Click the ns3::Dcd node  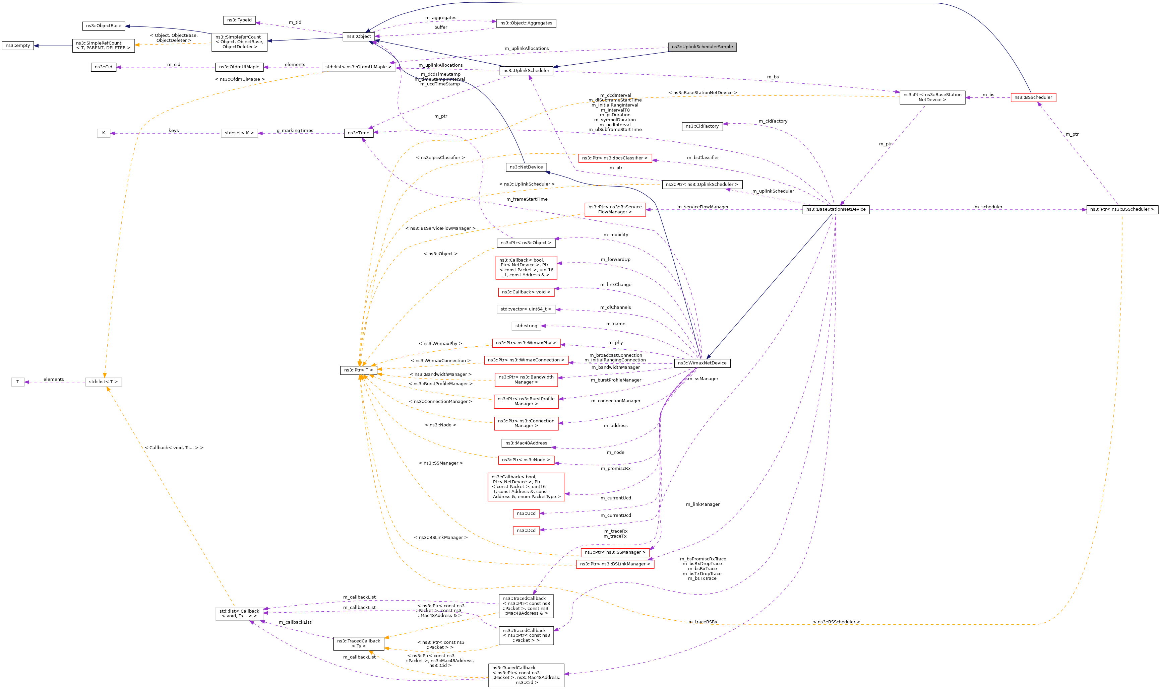tap(526, 531)
